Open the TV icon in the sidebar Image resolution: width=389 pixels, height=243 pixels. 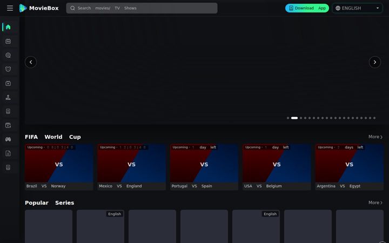[x=8, y=41]
